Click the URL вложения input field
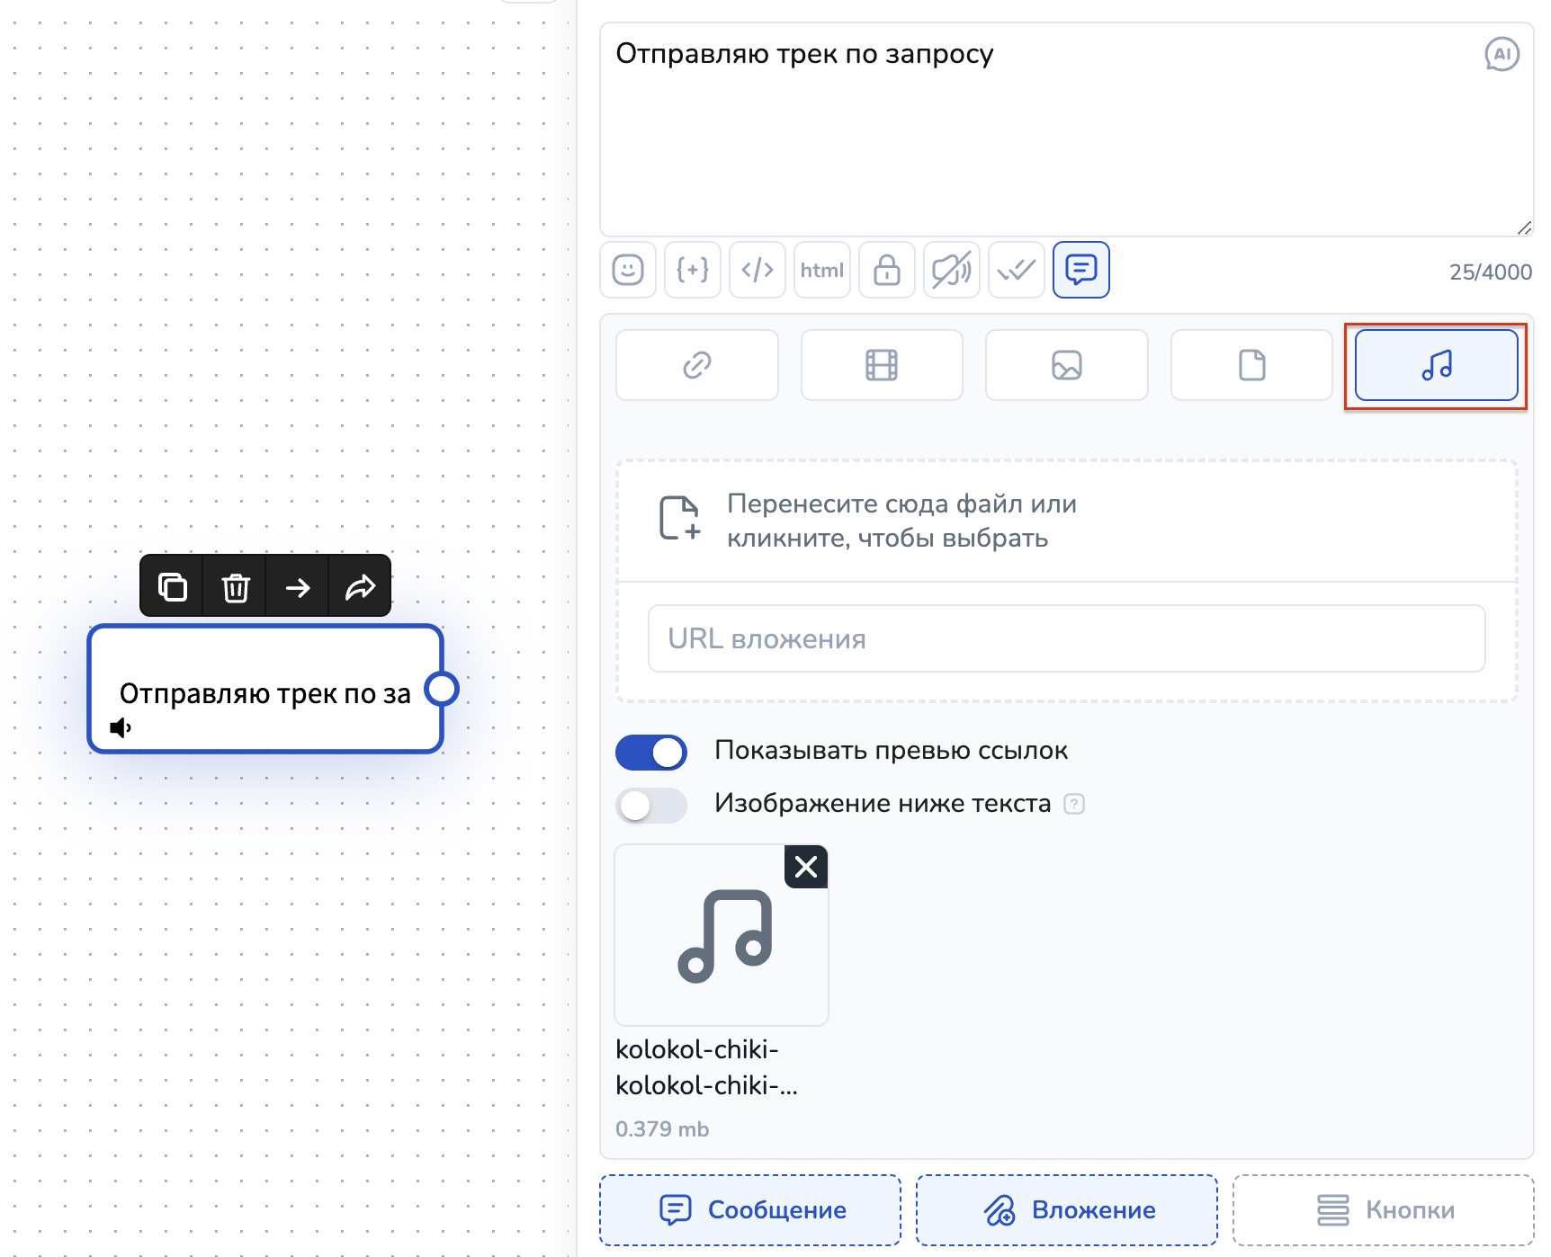Image resolution: width=1551 pixels, height=1257 pixels. point(1066,638)
